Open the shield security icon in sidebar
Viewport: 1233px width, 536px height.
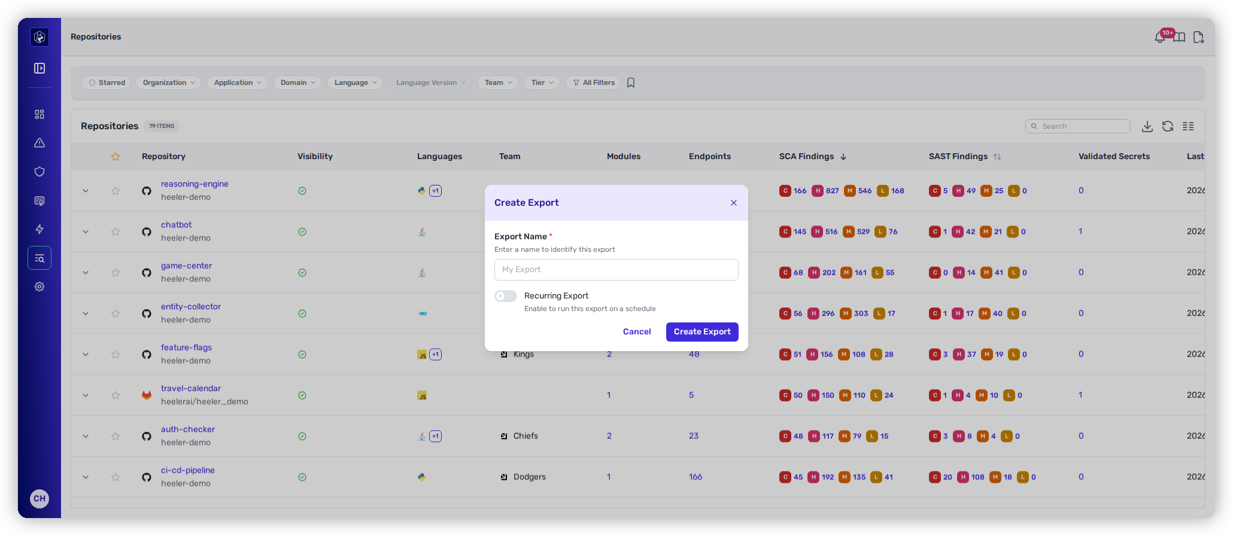click(x=40, y=172)
